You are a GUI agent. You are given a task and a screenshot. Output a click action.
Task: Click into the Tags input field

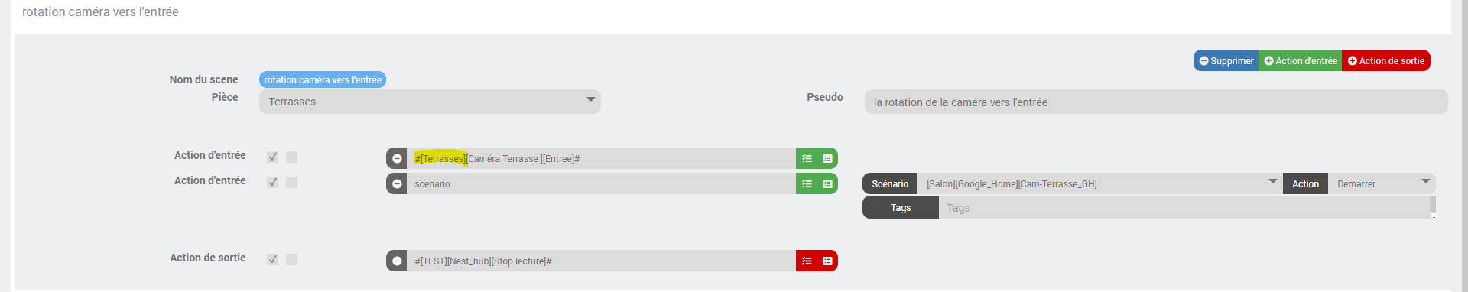click(x=1187, y=208)
